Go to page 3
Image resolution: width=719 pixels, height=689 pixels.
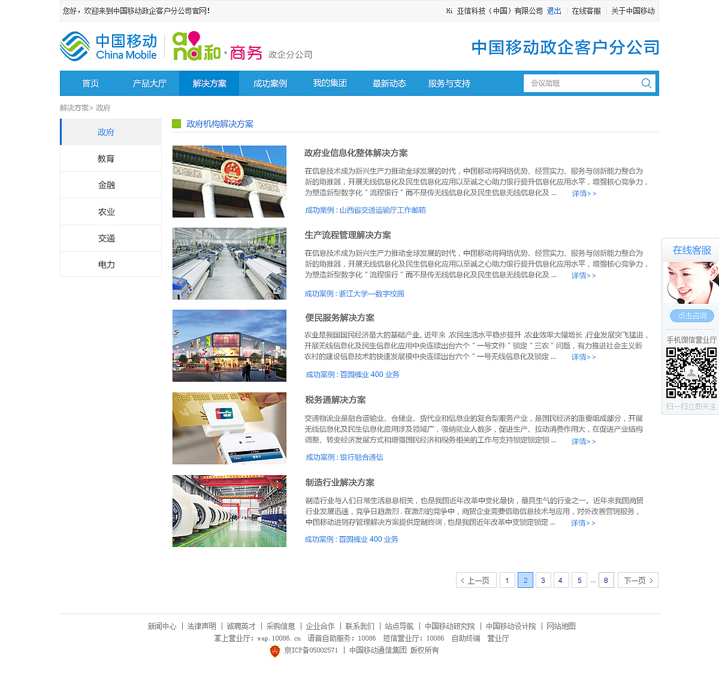point(543,580)
